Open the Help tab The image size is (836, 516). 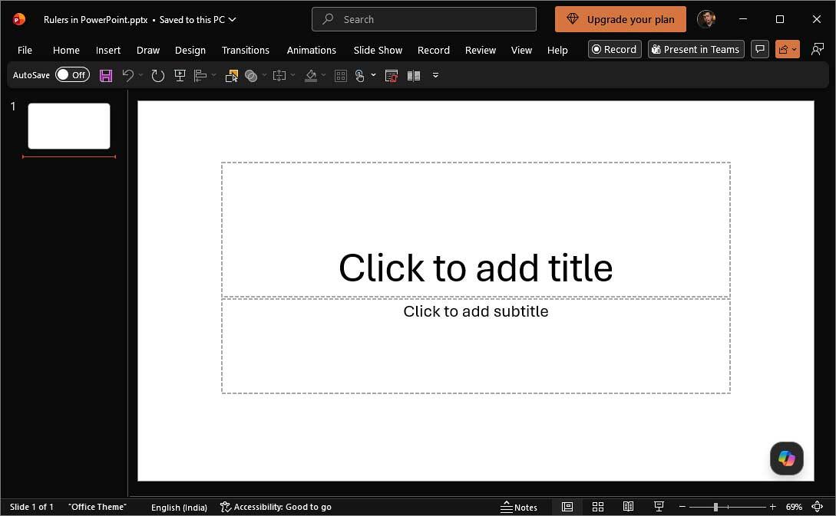coord(557,50)
